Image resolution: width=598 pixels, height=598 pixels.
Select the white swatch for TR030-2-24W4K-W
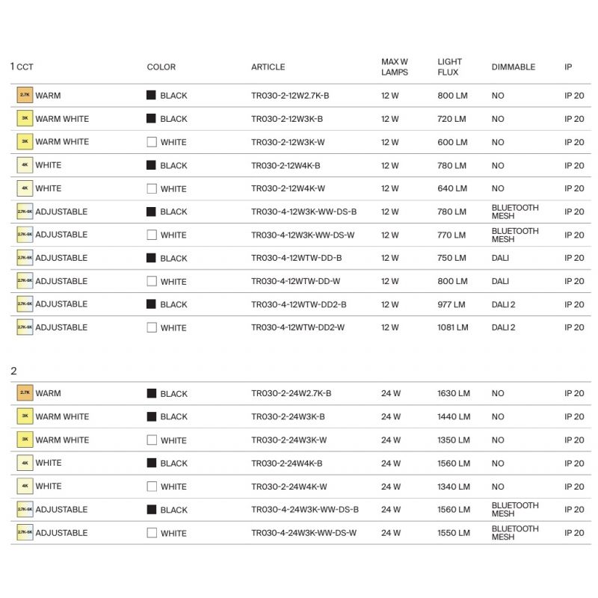(152, 487)
